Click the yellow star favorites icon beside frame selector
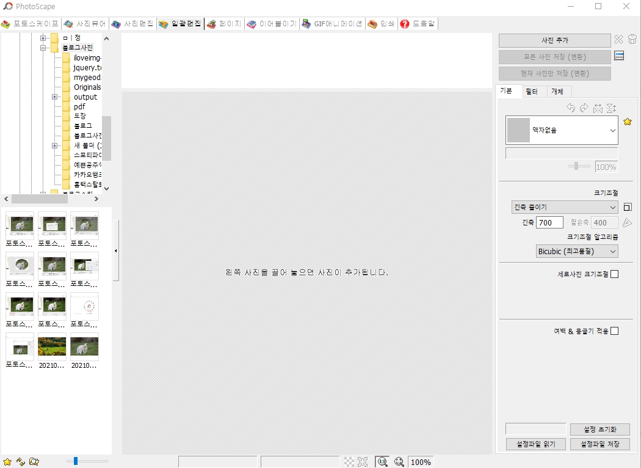 tap(628, 122)
